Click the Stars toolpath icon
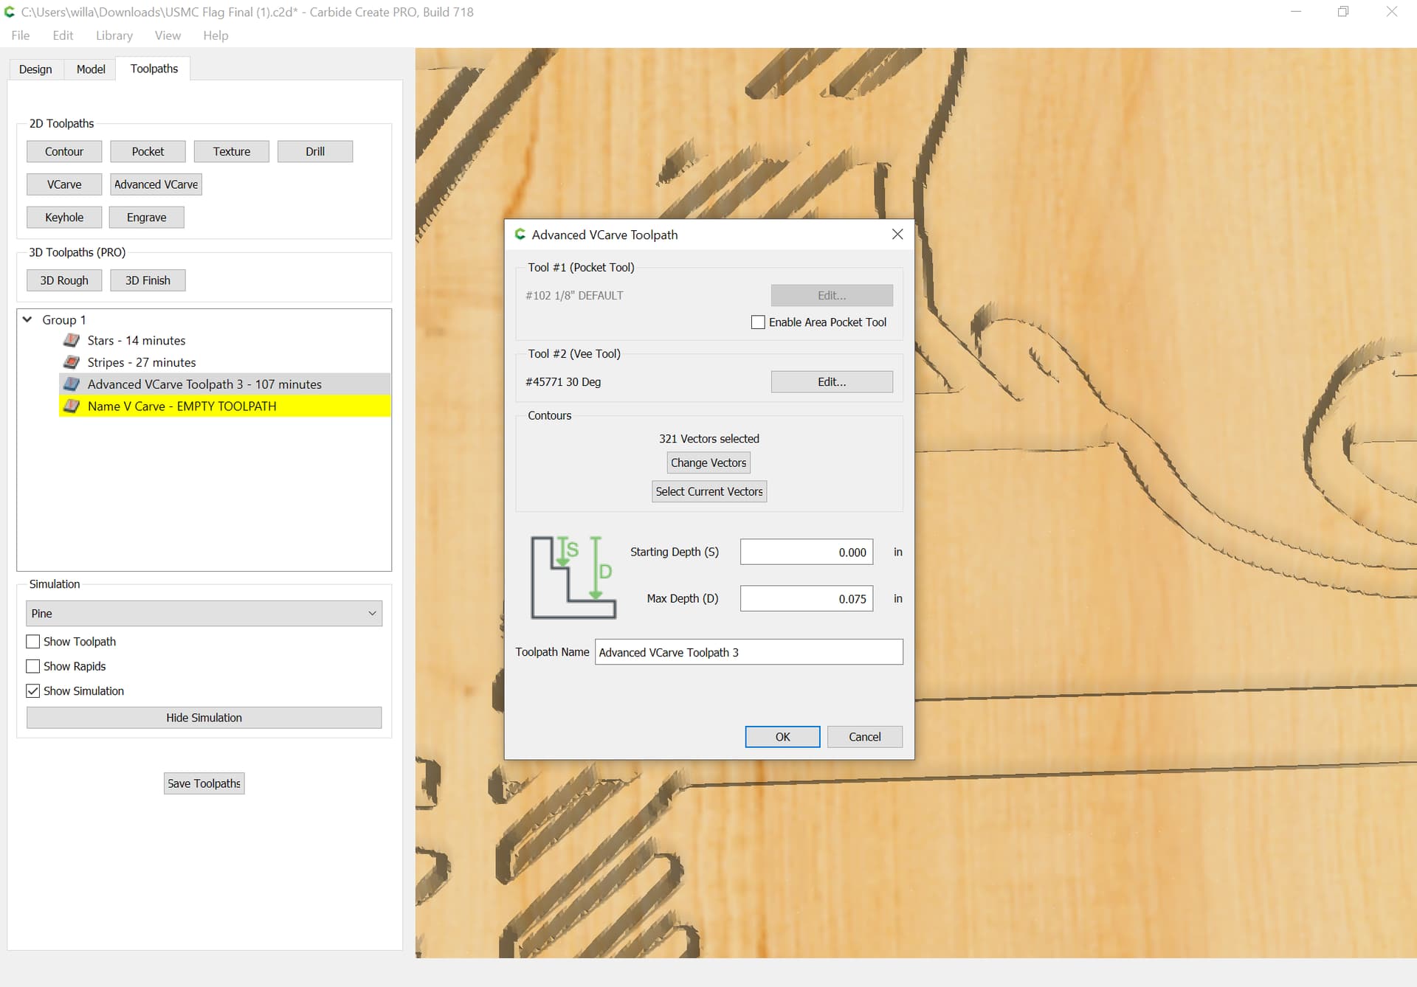 [72, 340]
